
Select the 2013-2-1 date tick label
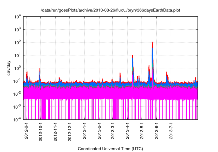[x=99, y=130]
